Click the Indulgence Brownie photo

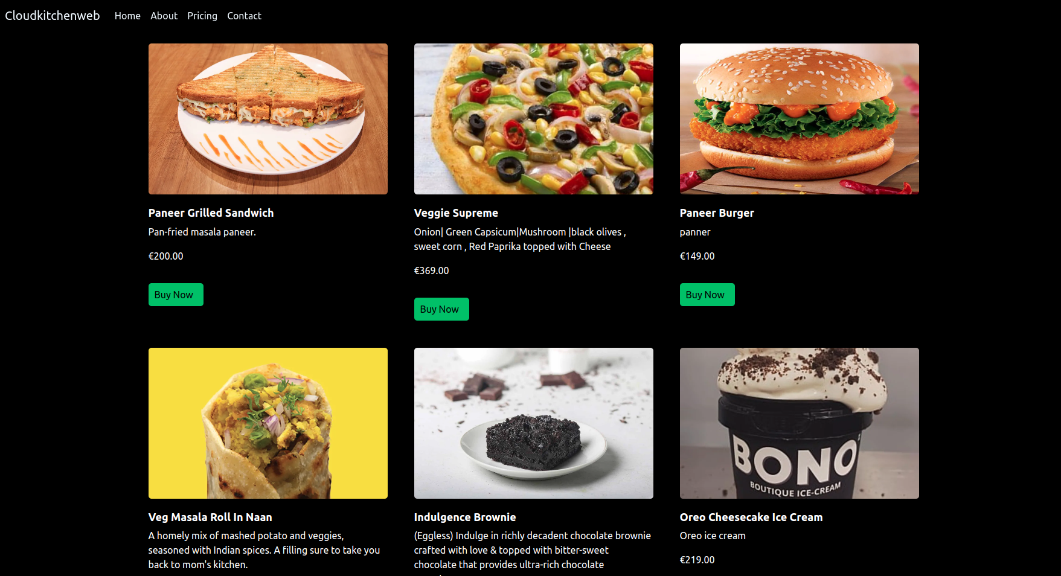tap(534, 423)
